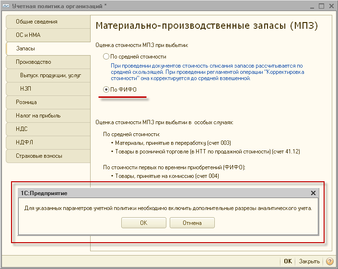
Task: Click the line Товары, принятые на комиссию (счет 004)
Action: pos(167,176)
